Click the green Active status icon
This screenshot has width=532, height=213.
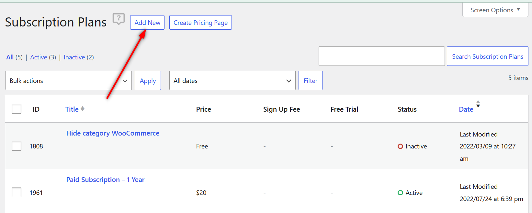[400, 193]
